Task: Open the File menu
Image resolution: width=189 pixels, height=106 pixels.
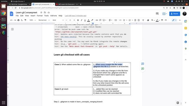Action: coord(17,16)
